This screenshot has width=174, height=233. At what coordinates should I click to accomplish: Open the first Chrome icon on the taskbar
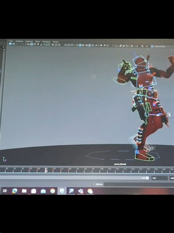[53, 191]
